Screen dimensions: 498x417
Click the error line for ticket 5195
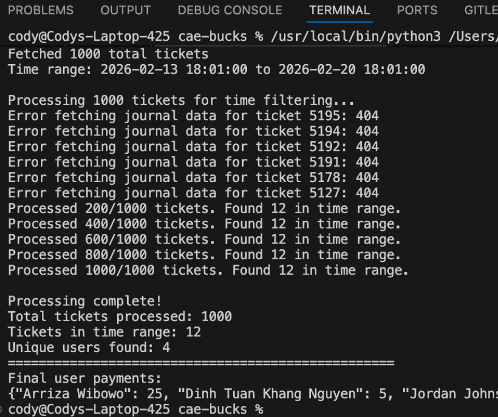(193, 115)
